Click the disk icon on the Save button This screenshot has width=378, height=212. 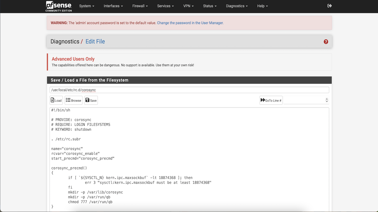pos(87,100)
